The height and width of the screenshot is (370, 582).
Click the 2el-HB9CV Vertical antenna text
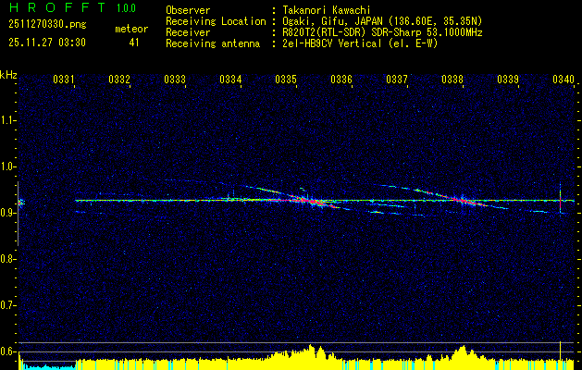[360, 43]
